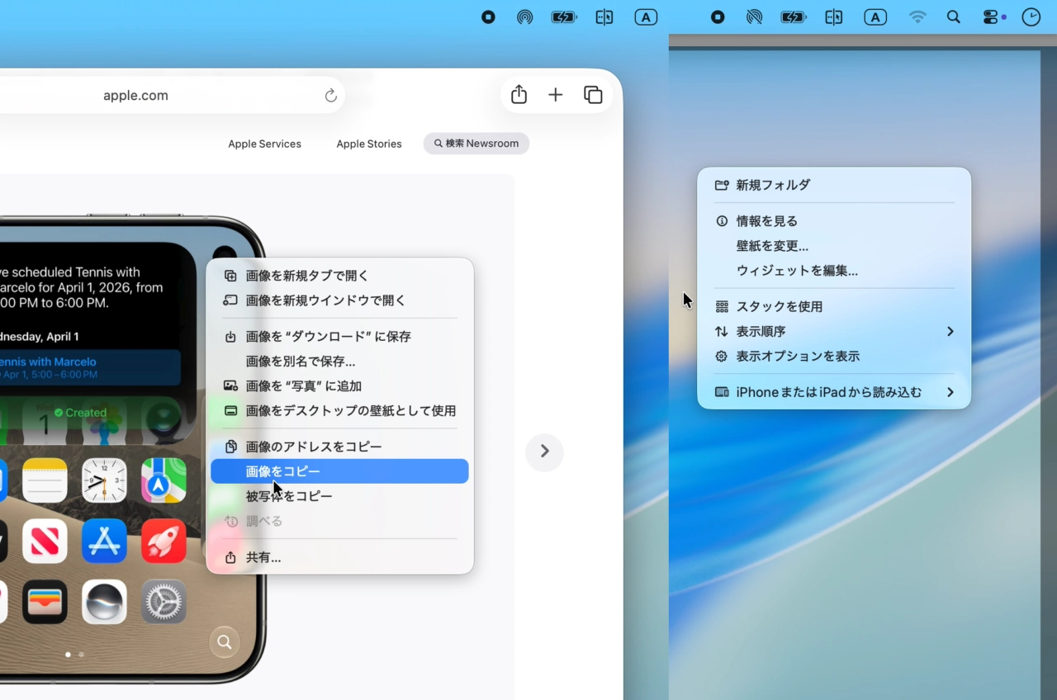Select ウィジェットを編集...

[x=834, y=271]
